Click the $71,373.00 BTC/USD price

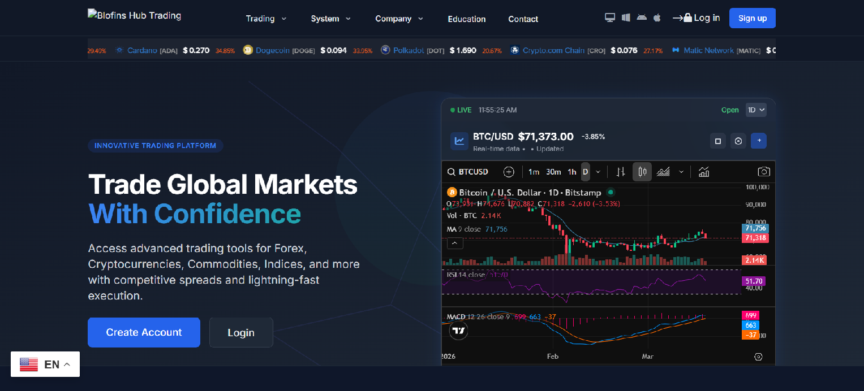546,137
